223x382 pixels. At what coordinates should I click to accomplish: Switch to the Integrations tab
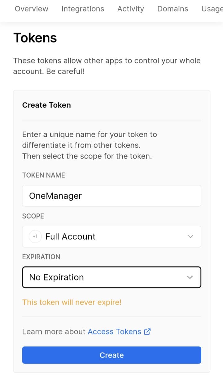tap(83, 9)
